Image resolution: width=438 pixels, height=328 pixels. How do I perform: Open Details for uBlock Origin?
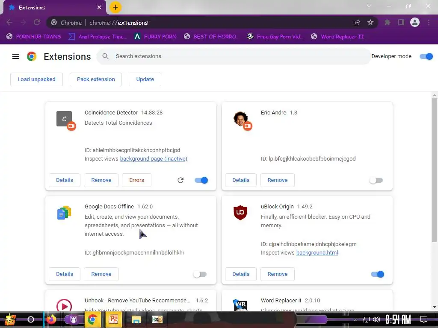pos(241,274)
